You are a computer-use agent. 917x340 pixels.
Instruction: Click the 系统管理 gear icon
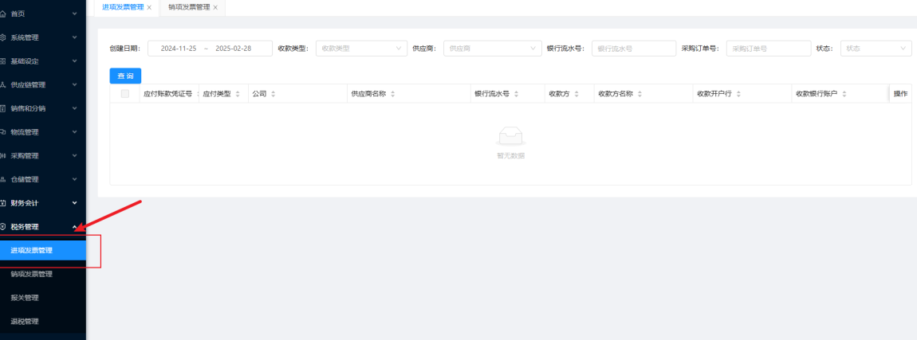pyautogui.click(x=3, y=37)
